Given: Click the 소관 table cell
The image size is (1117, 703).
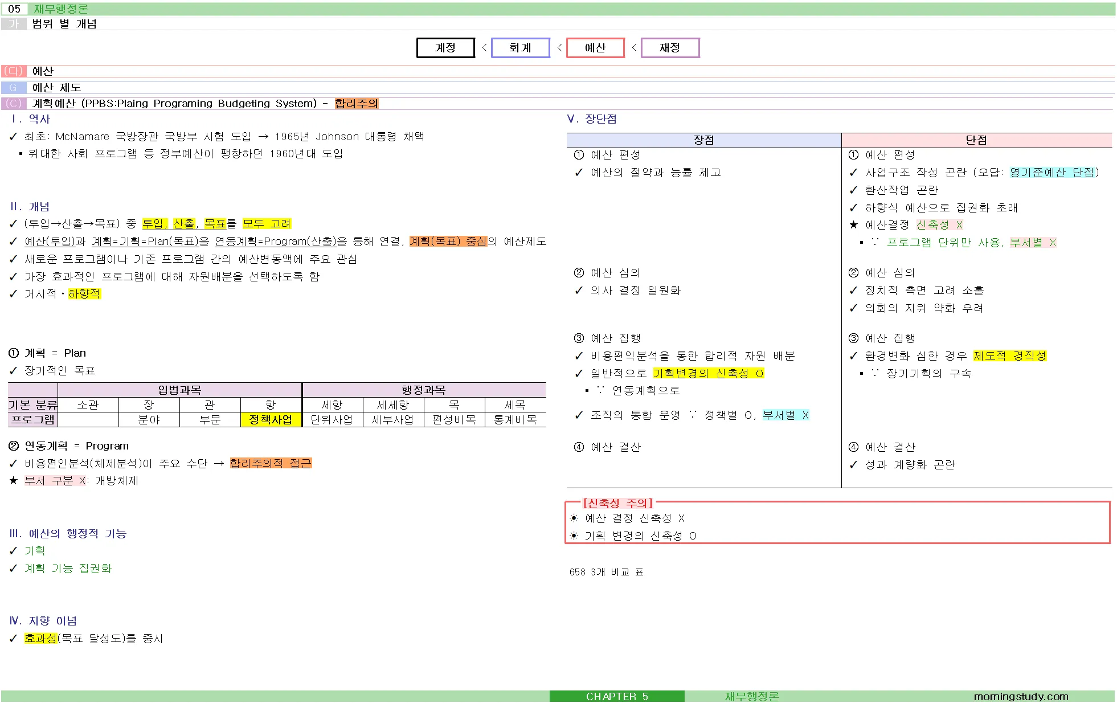Looking at the screenshot, I should pyautogui.click(x=88, y=405).
